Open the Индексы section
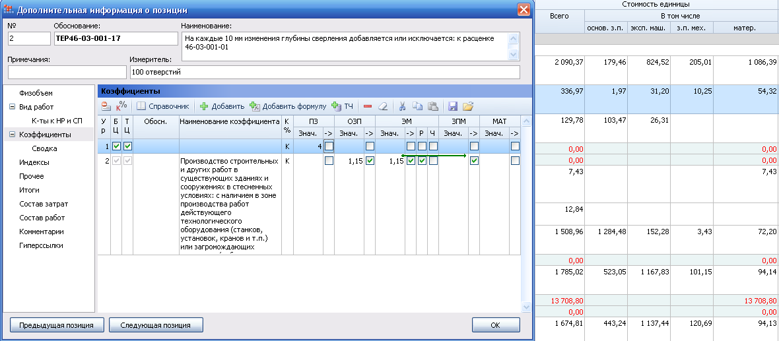 [34, 162]
